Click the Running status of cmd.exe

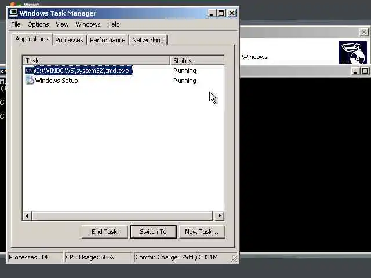185,71
